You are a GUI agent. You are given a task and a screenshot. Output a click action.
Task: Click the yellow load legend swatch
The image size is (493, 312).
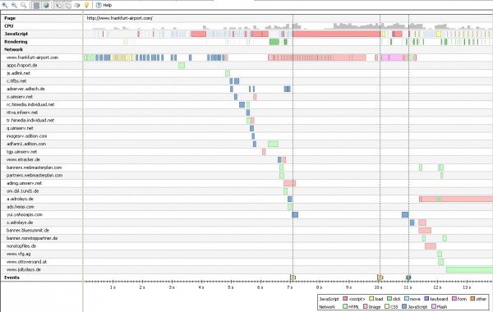click(371, 299)
